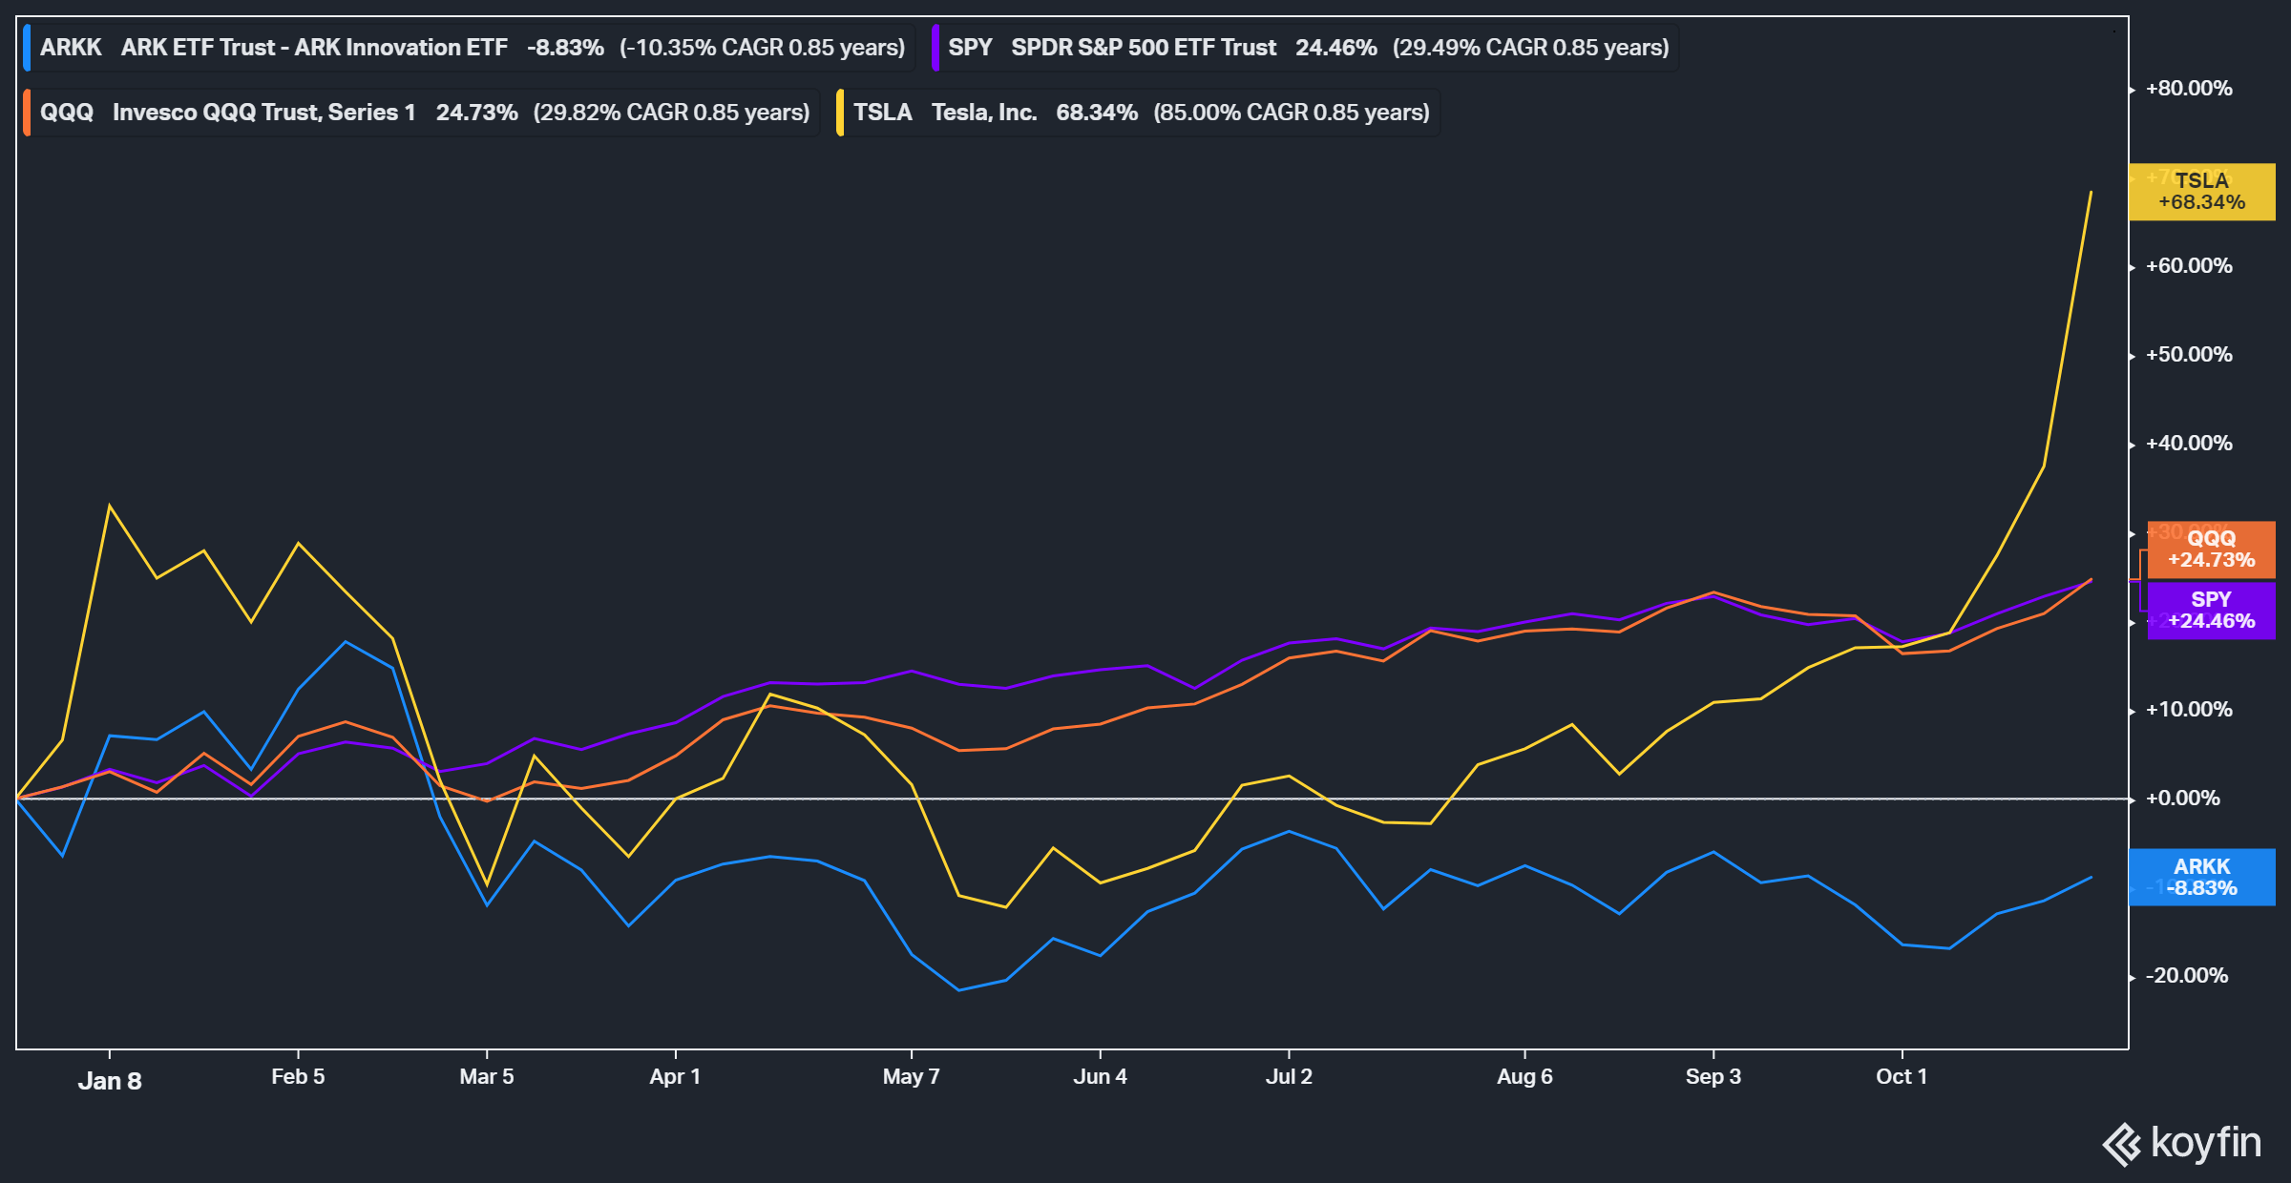Click 'SPDR S&P 500 ETF Trust' name
Screen dimensions: 2291x1183
1144,48
